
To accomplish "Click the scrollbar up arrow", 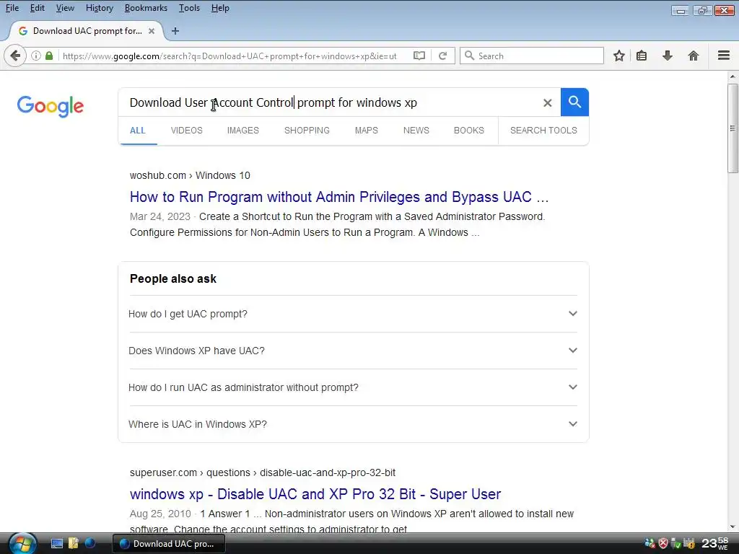I will (x=733, y=76).
